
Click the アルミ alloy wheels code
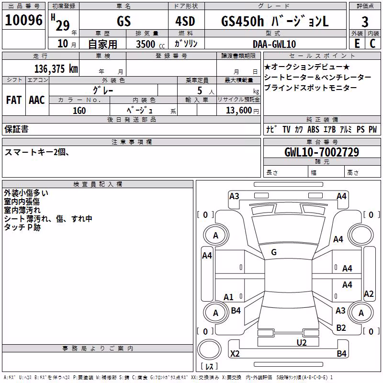coord(346,129)
